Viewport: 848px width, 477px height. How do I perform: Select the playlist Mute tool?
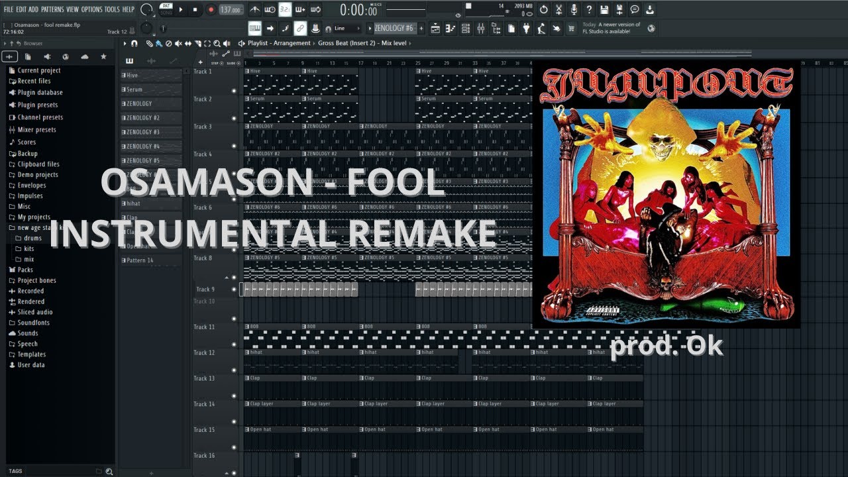179,43
